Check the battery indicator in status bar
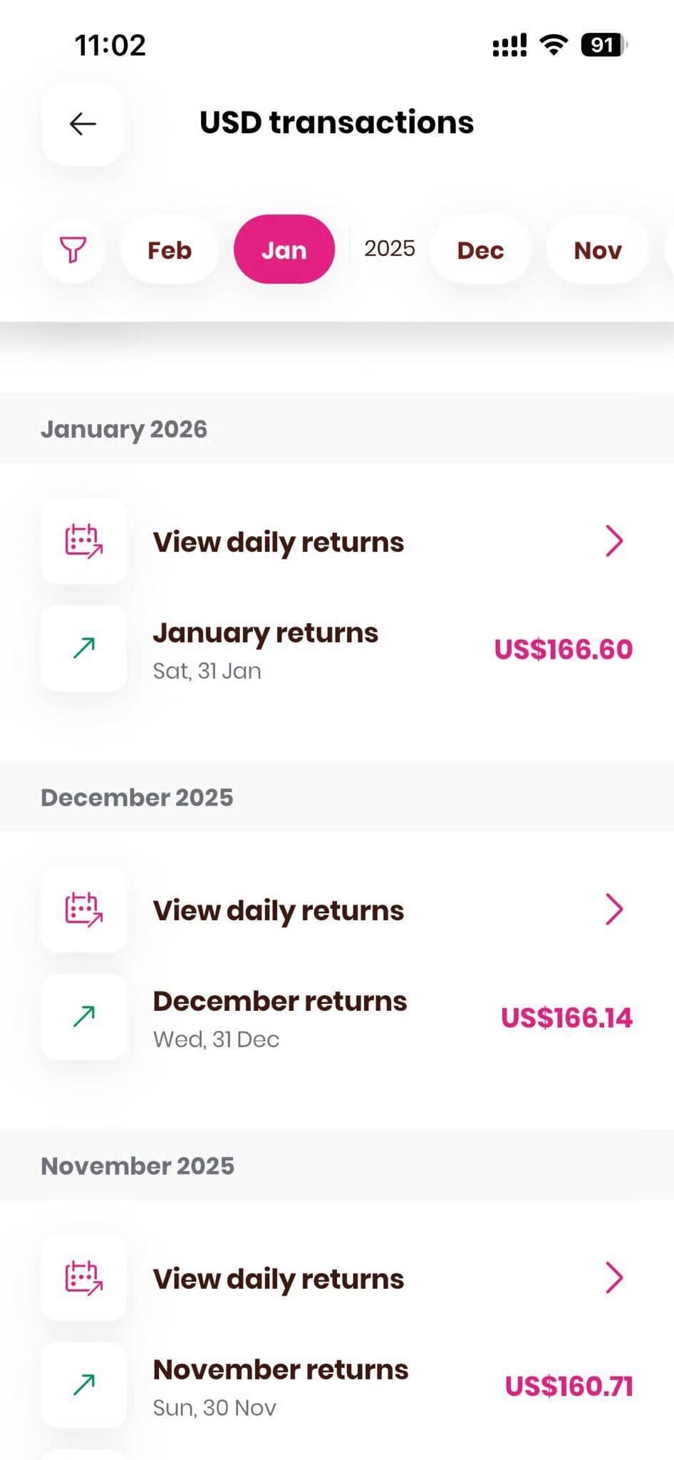 [x=603, y=46]
